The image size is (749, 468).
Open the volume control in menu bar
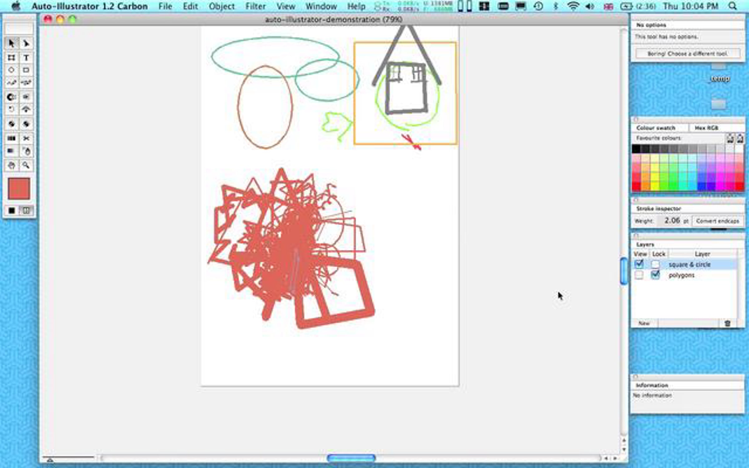point(590,6)
